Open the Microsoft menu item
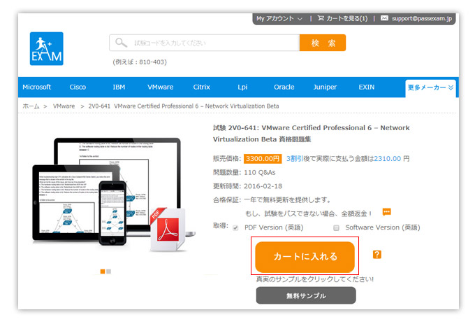This screenshot has width=475, height=324. tap(36, 87)
